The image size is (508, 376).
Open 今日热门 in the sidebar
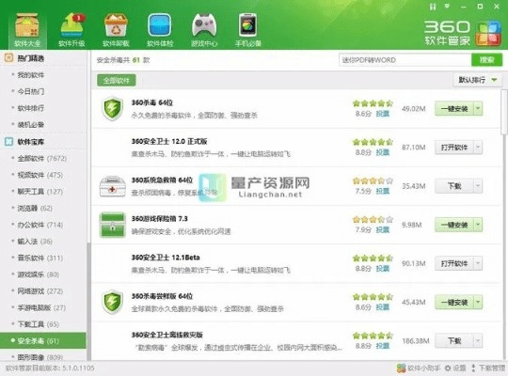(x=31, y=91)
